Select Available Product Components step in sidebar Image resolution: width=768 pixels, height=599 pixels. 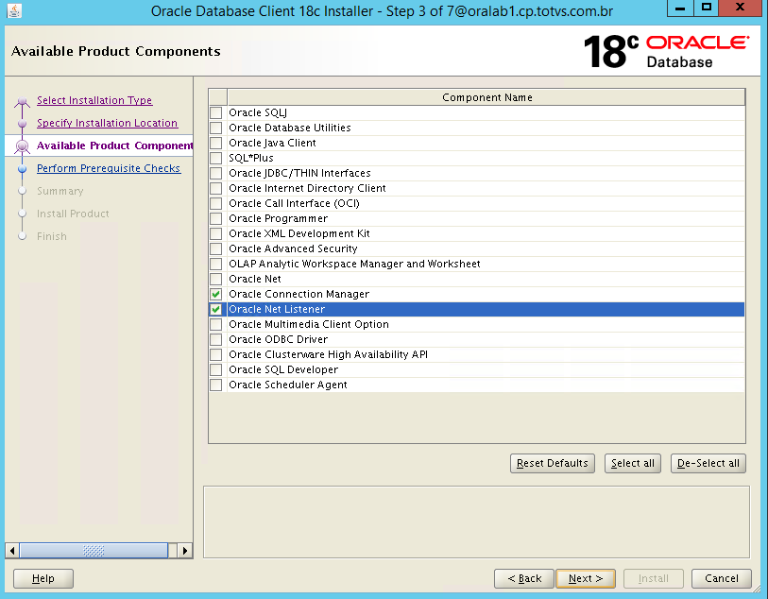tap(114, 145)
